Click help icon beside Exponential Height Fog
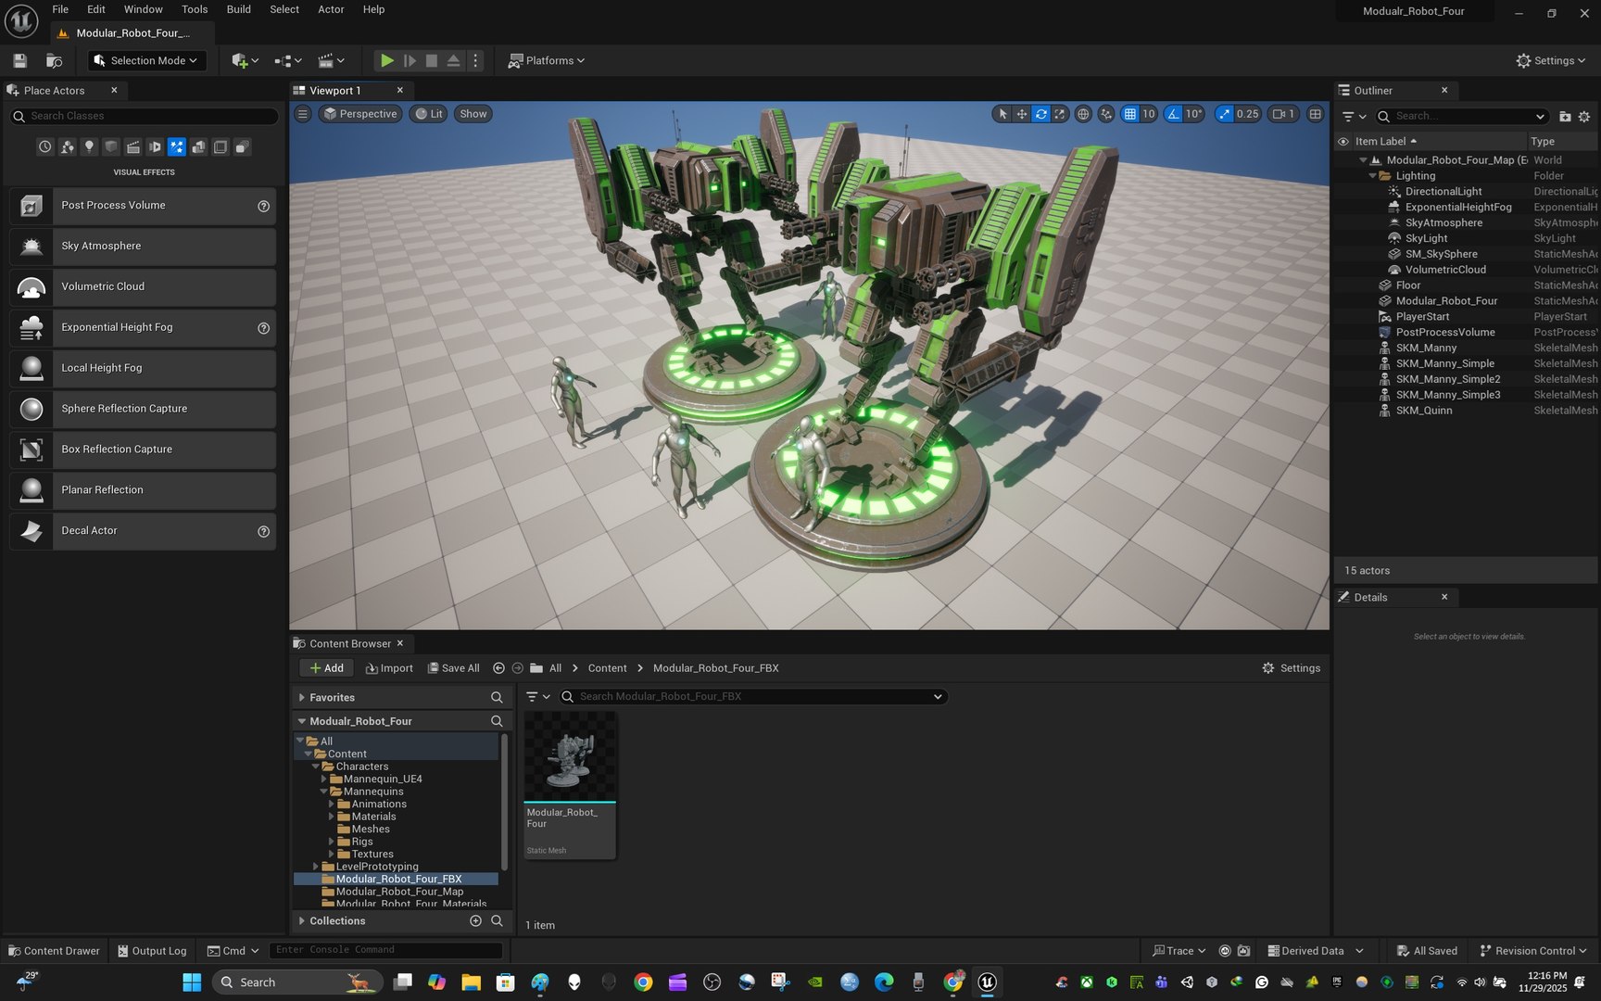The height and width of the screenshot is (1001, 1601). 263,328
